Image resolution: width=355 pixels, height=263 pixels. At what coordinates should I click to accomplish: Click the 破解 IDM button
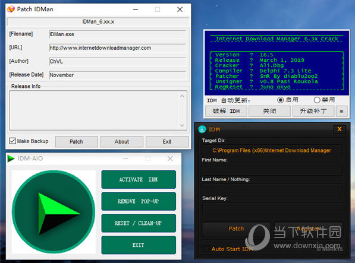226,111
